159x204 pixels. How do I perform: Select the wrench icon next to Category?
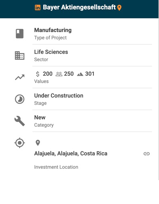(x=20, y=121)
